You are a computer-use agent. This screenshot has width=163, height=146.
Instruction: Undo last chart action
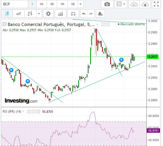84,14
